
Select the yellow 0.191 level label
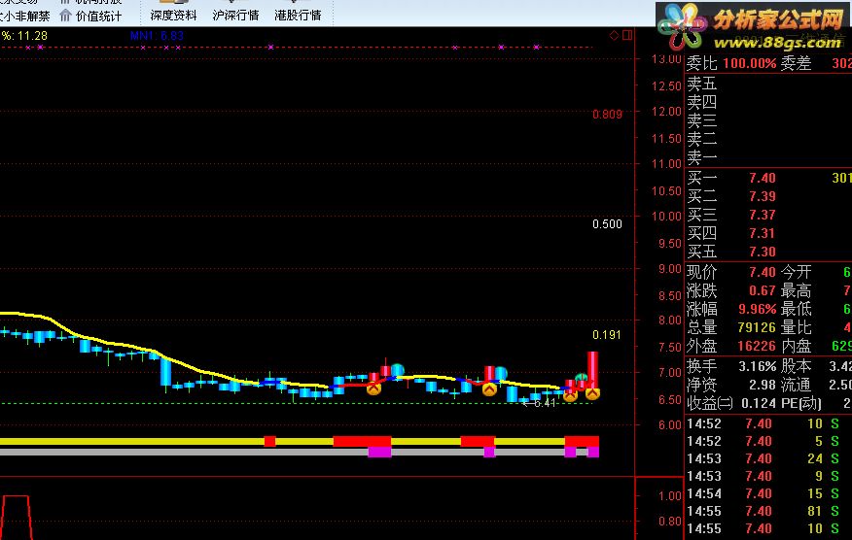click(x=607, y=335)
